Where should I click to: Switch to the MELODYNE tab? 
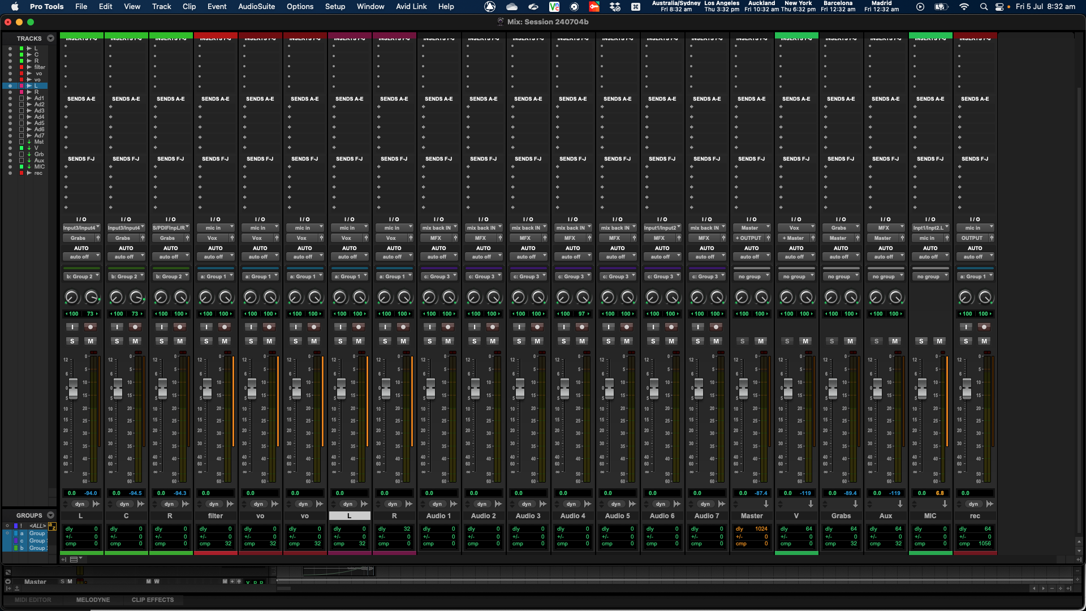pyautogui.click(x=93, y=600)
